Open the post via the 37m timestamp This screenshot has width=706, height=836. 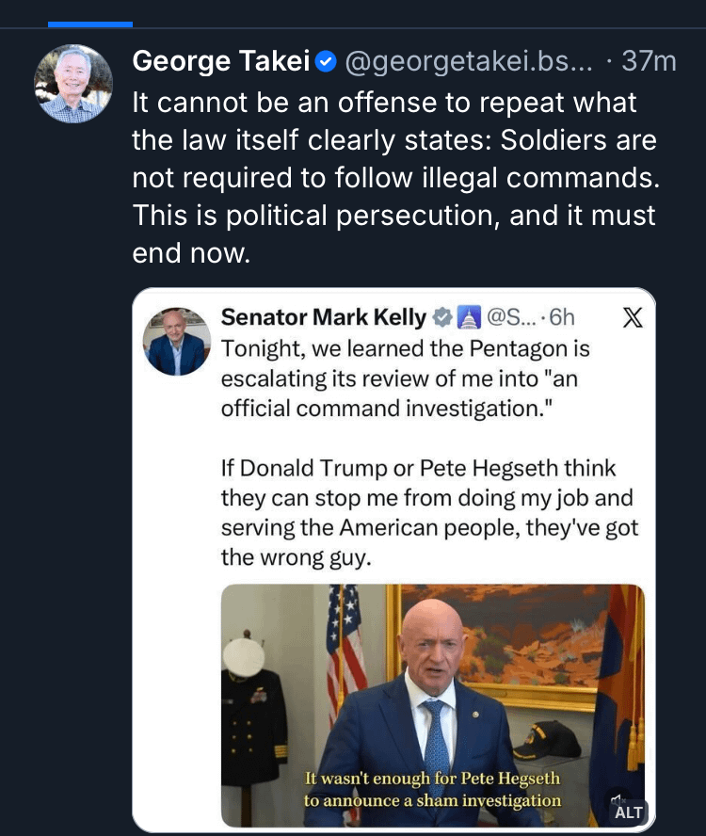649,62
